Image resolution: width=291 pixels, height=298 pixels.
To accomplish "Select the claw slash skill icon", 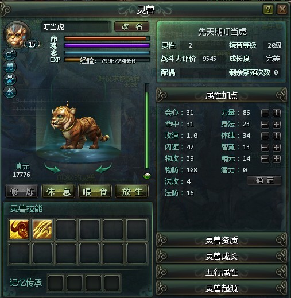I will tap(42, 229).
